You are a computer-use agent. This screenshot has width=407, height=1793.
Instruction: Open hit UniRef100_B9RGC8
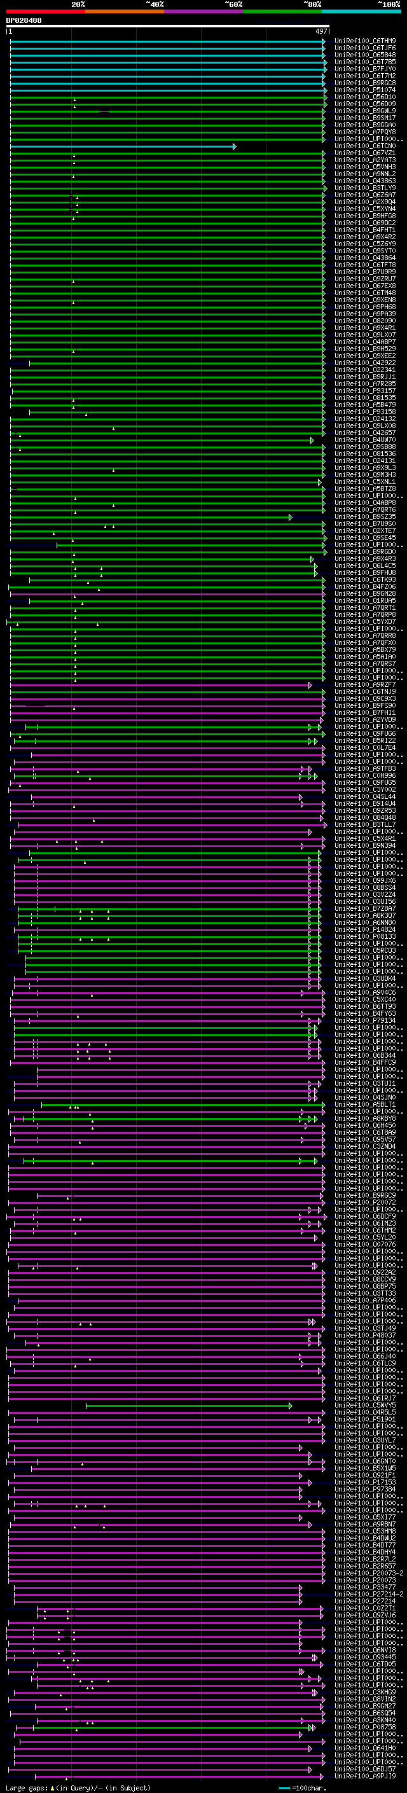click(x=365, y=83)
